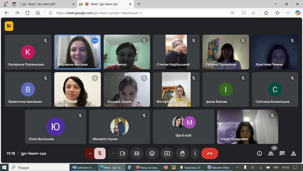The height and width of the screenshot is (171, 303).
Task: Show the participants list icon
Action: 271,153
